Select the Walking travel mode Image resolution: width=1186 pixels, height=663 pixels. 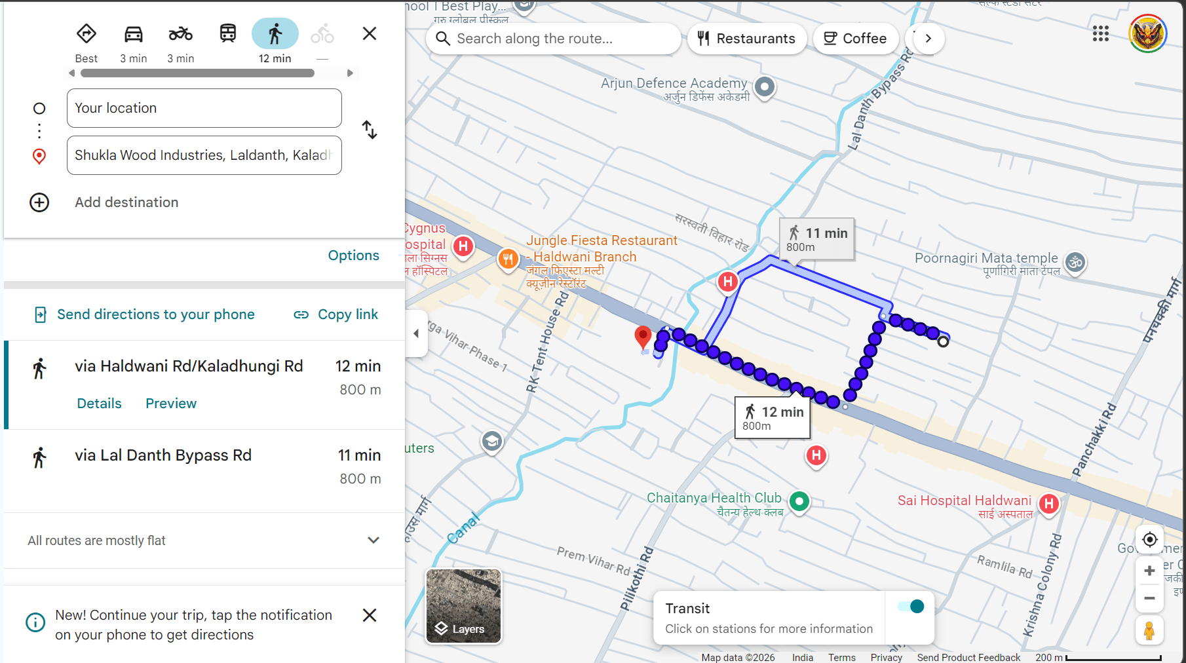point(275,33)
